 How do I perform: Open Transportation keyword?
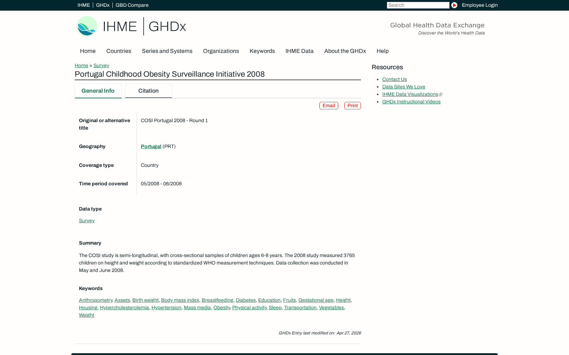(x=300, y=307)
